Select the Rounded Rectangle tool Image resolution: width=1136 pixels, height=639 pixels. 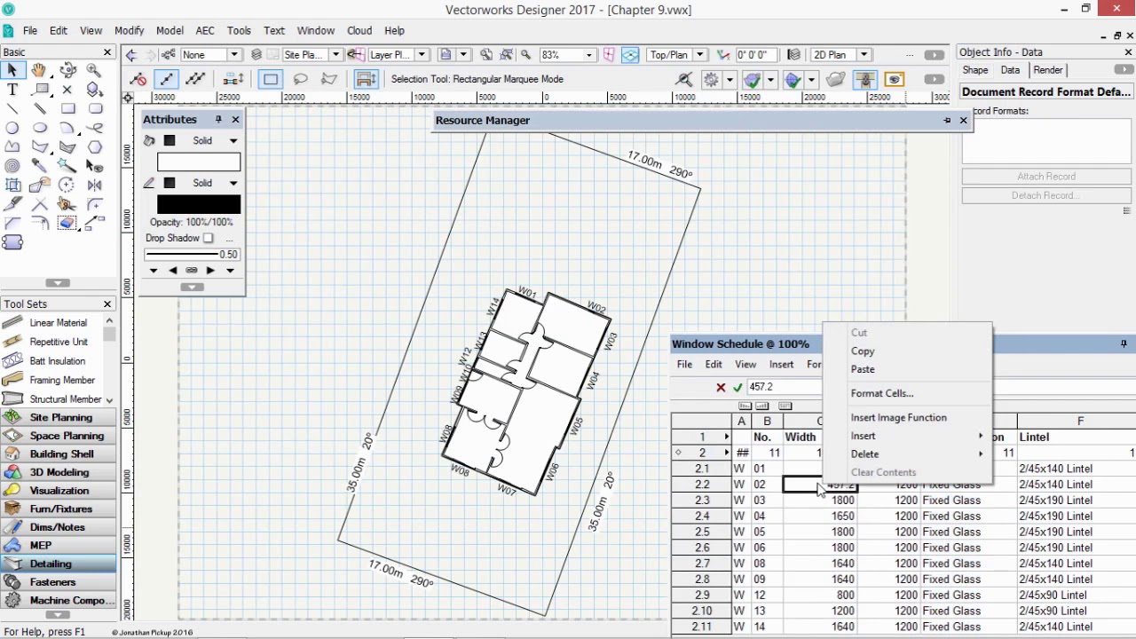(x=95, y=109)
